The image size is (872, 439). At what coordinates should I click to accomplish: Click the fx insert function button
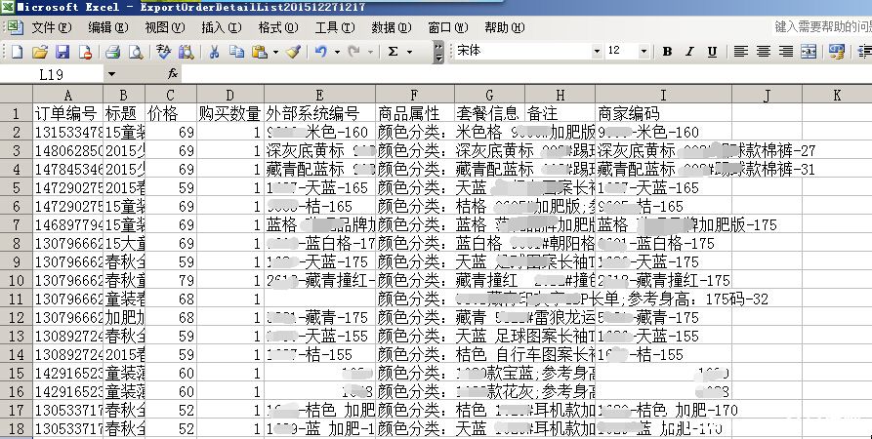coord(173,73)
